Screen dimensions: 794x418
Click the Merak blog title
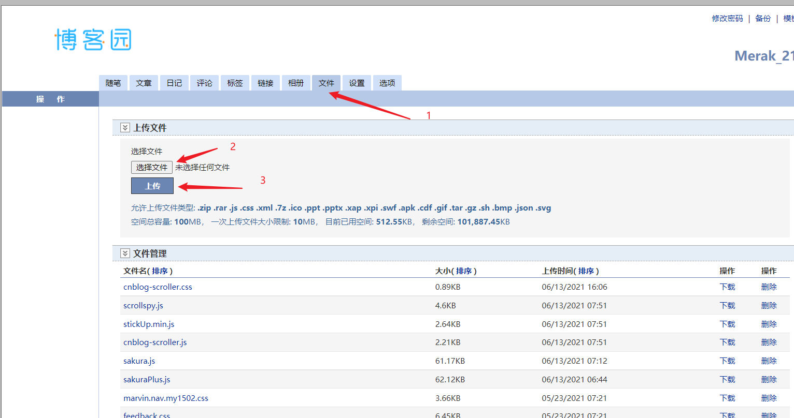pyautogui.click(x=764, y=56)
